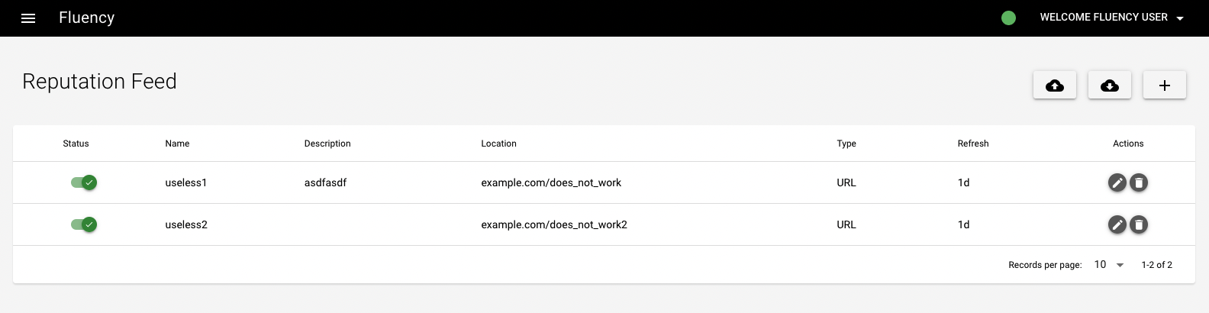Delete the useless1 feed with trash icon
This screenshot has height=313, width=1209.
point(1139,182)
